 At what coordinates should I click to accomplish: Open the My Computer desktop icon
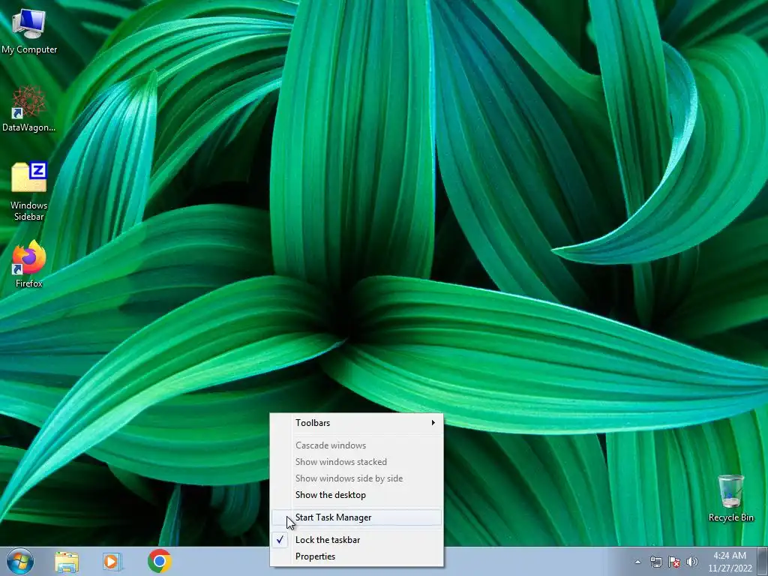(29, 31)
